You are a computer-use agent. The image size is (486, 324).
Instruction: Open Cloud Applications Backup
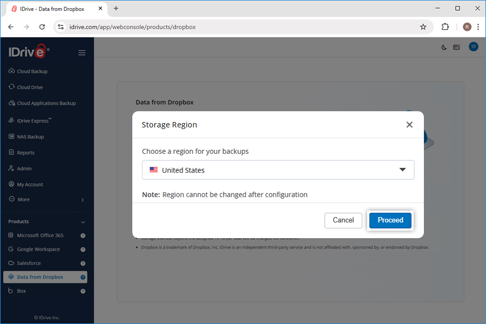(46, 103)
